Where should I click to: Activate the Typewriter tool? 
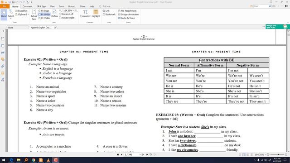click(85, 14)
